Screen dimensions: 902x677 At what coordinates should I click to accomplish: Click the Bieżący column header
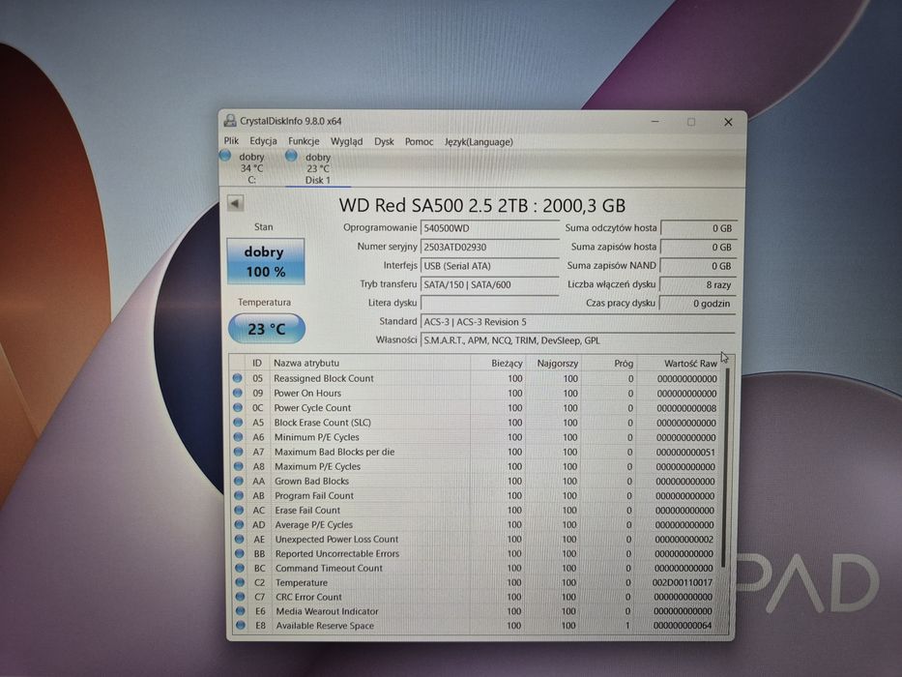498,364
